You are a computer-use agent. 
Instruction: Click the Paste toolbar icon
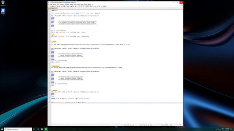(x=65, y=7)
